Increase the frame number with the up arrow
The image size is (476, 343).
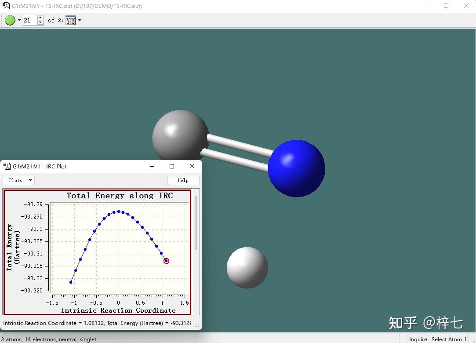[40, 18]
